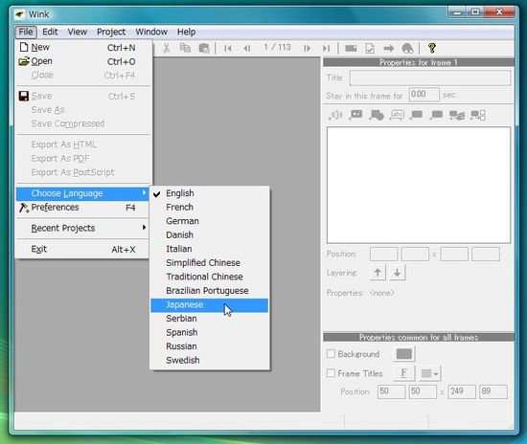This screenshot has width=527, height=444.
Task: Click the add preset button icon
Action: (355, 115)
